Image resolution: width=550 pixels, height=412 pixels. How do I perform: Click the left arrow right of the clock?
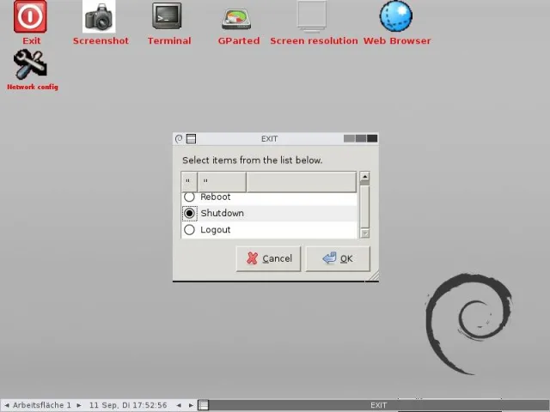tap(179, 405)
